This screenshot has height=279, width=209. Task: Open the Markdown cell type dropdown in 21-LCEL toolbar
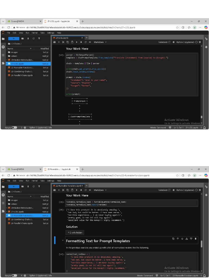tap(100, 42)
